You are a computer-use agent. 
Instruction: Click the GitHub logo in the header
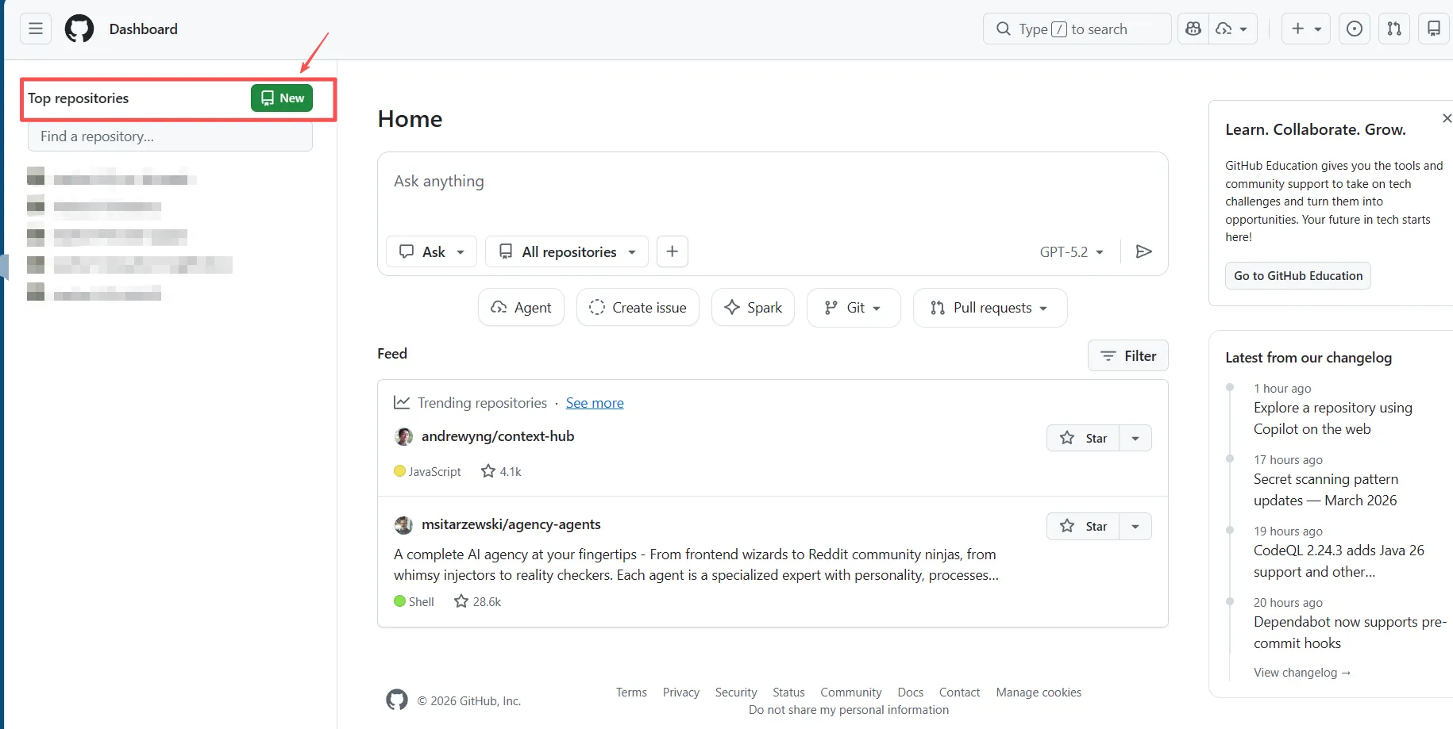79,29
